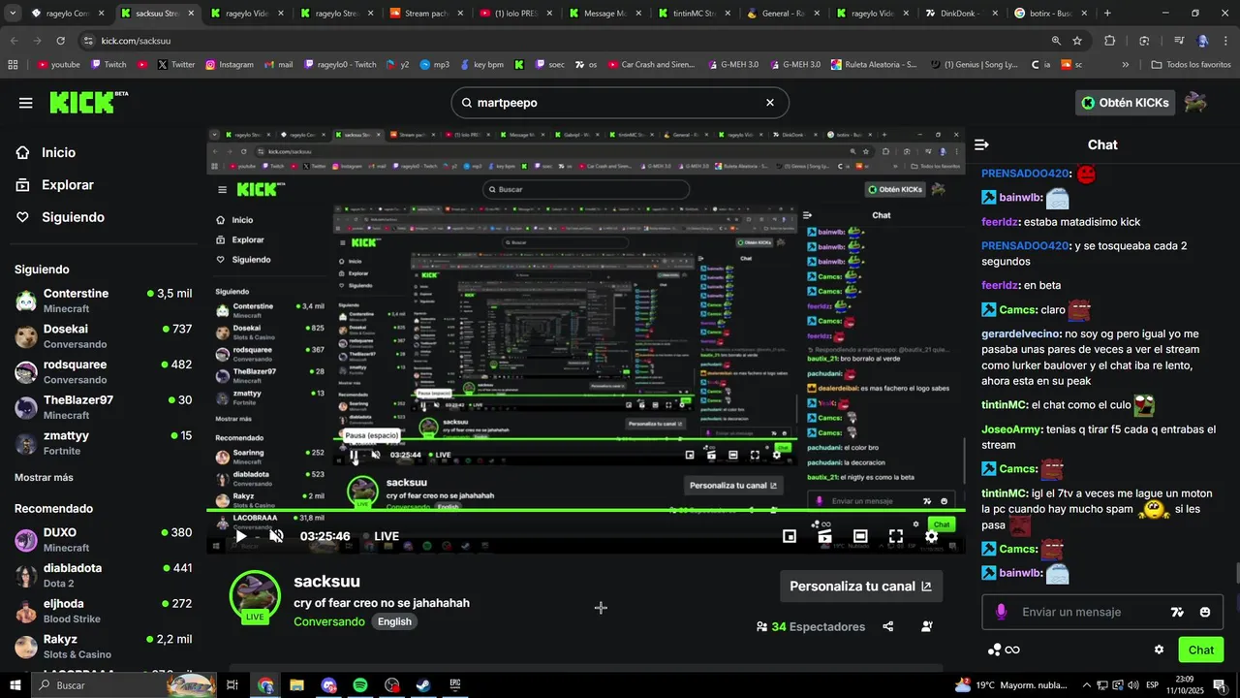Open Conterstine's channel in Siguiendo list
Image resolution: width=1240 pixels, height=698 pixels.
103,301
